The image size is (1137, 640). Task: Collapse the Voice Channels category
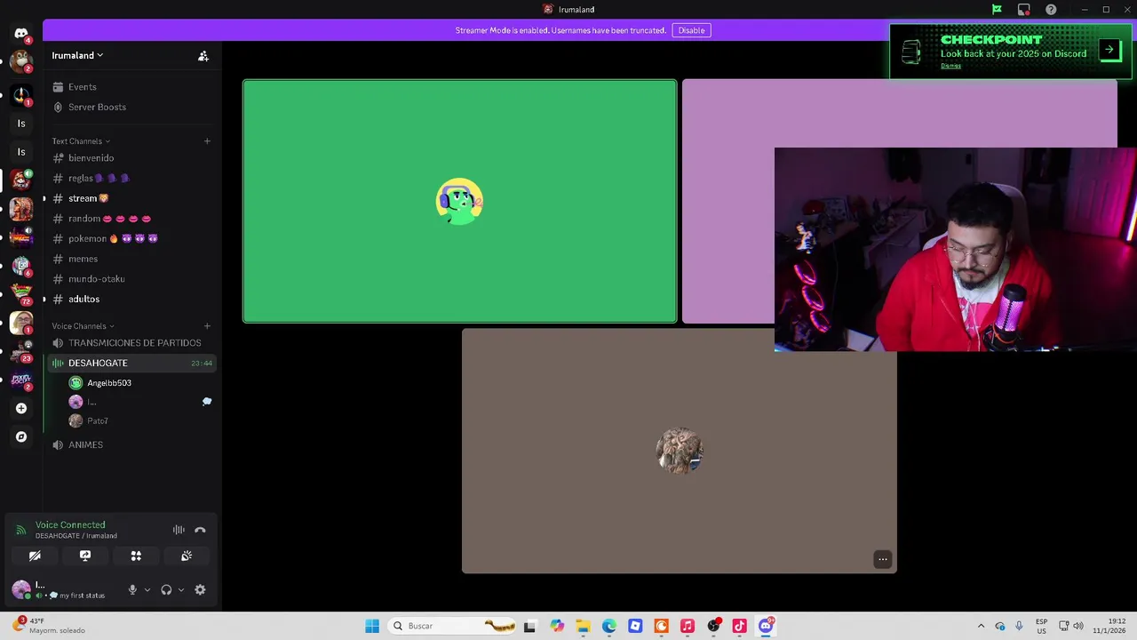pos(83,326)
